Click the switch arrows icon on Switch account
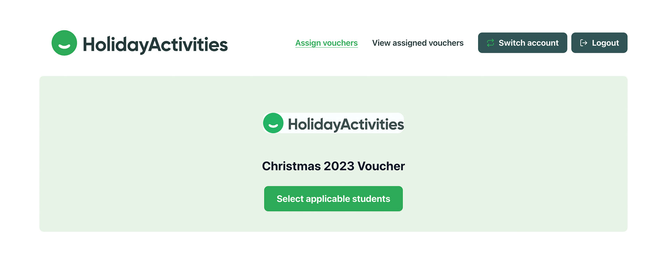 (x=490, y=43)
